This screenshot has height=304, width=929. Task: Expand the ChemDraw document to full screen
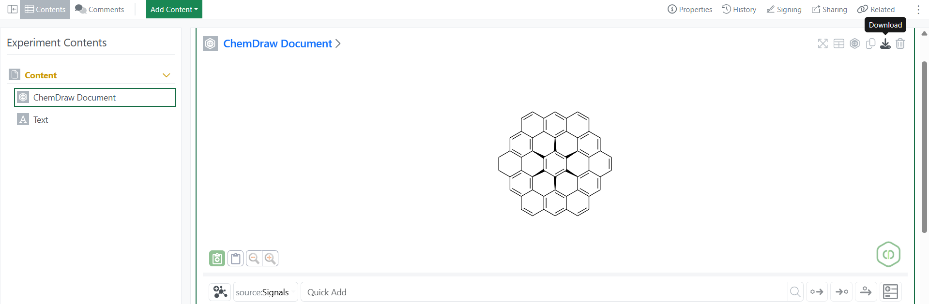click(822, 43)
